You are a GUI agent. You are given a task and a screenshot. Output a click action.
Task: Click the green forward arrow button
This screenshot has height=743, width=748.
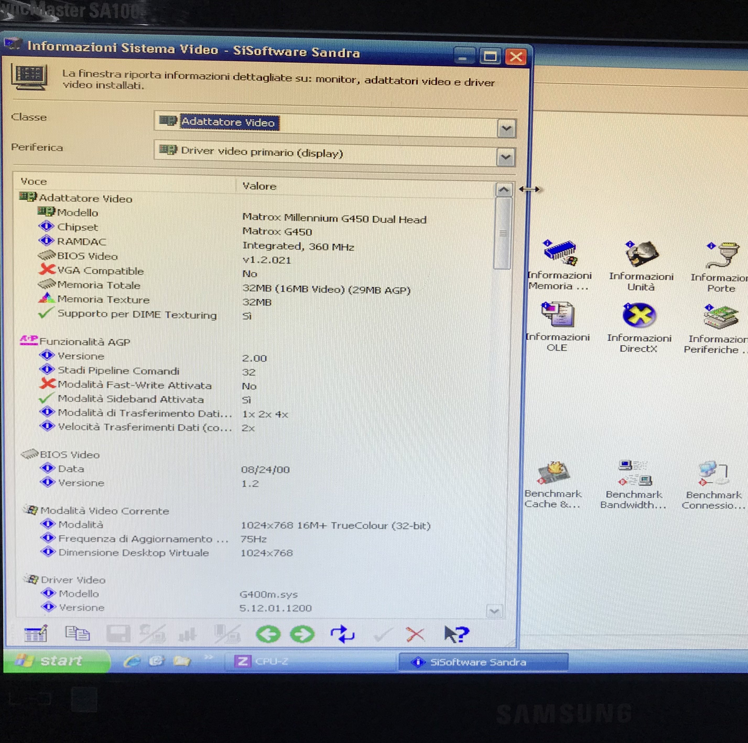click(302, 634)
